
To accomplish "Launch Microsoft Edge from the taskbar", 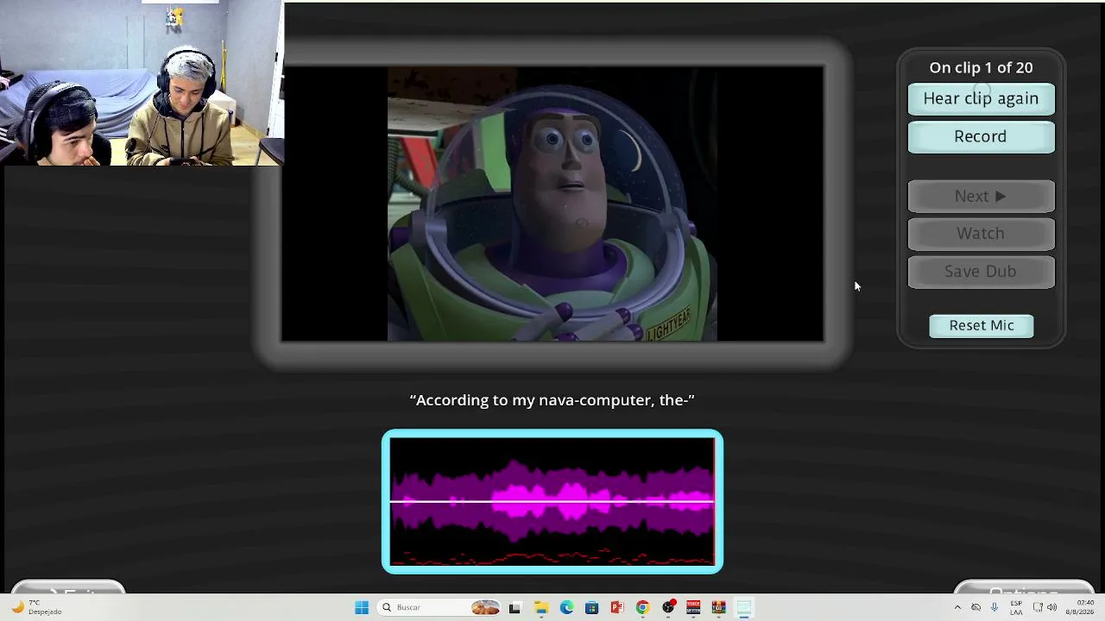I will (566, 608).
